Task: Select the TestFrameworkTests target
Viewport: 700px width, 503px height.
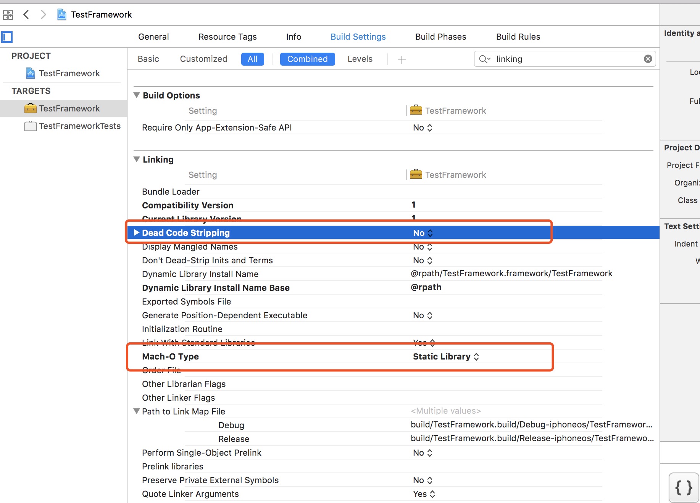Action: [73, 126]
